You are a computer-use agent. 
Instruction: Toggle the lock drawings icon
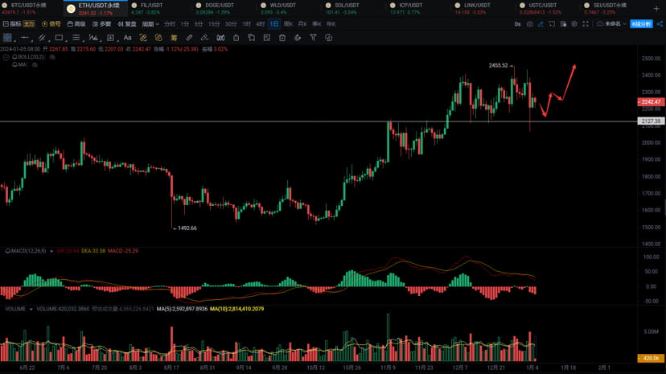(236, 38)
